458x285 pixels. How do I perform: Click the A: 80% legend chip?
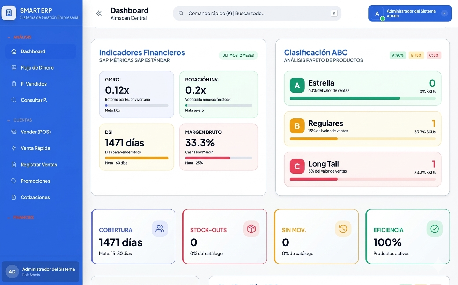pyautogui.click(x=398, y=55)
